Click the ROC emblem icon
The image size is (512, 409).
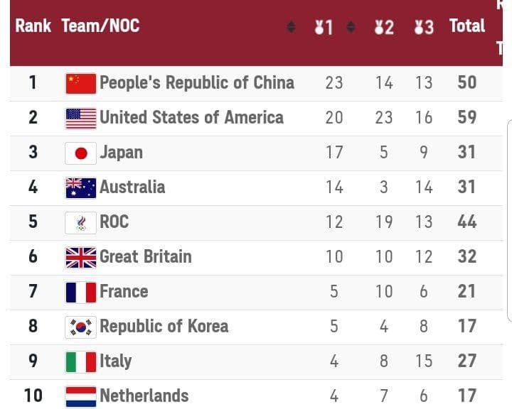tap(80, 223)
